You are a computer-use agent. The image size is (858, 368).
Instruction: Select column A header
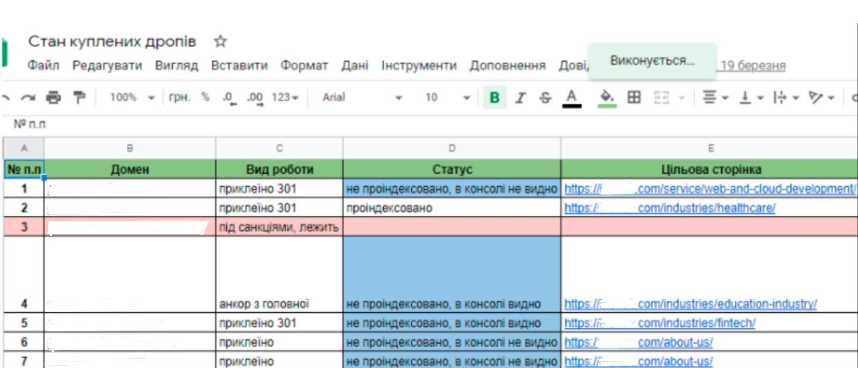pyautogui.click(x=24, y=148)
